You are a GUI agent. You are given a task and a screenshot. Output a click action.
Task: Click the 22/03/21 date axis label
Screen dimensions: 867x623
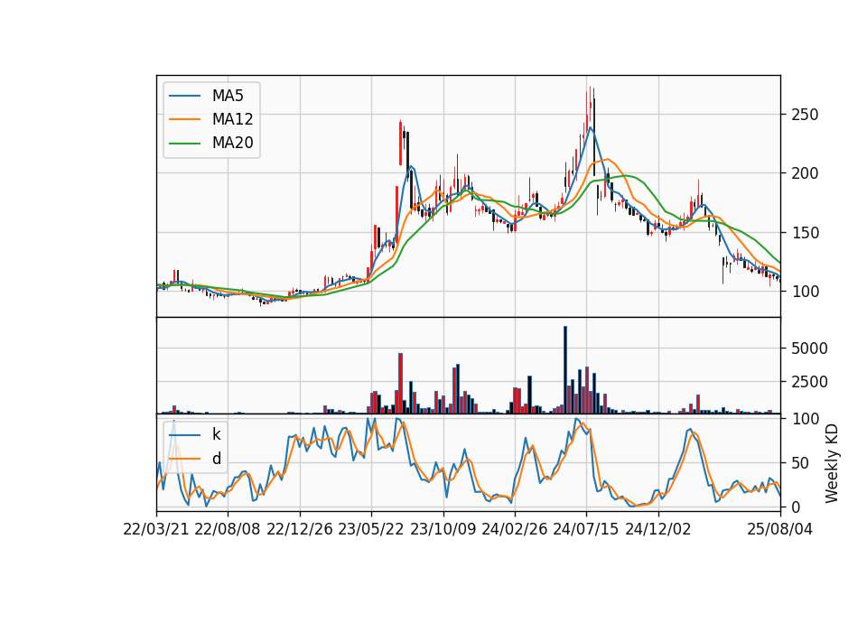[x=156, y=529]
